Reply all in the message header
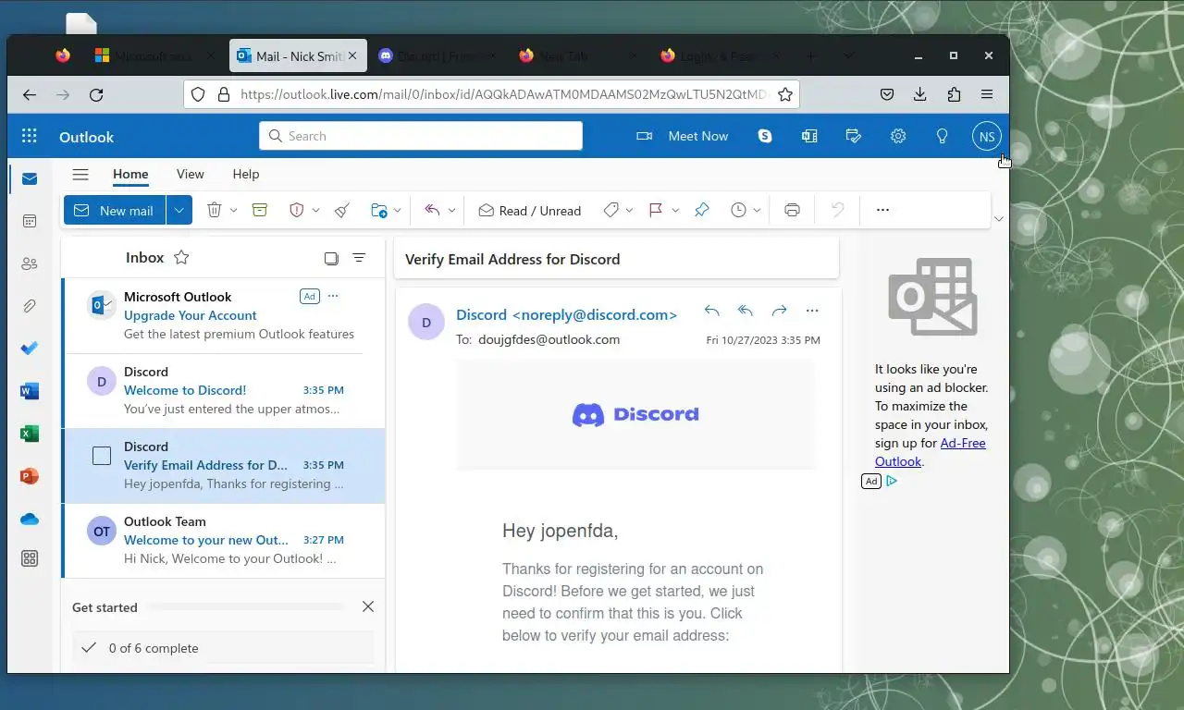1184x710 pixels. tap(746, 311)
